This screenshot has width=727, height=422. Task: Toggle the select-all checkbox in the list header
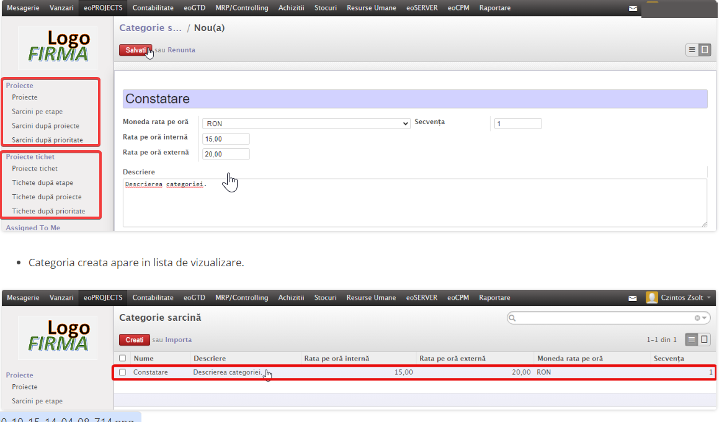[x=123, y=358]
